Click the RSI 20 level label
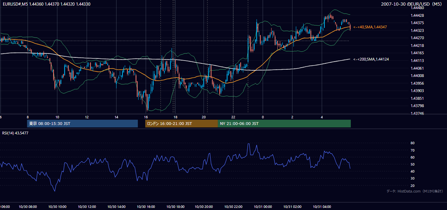The height and width of the screenshot is (210, 447). coord(412,186)
